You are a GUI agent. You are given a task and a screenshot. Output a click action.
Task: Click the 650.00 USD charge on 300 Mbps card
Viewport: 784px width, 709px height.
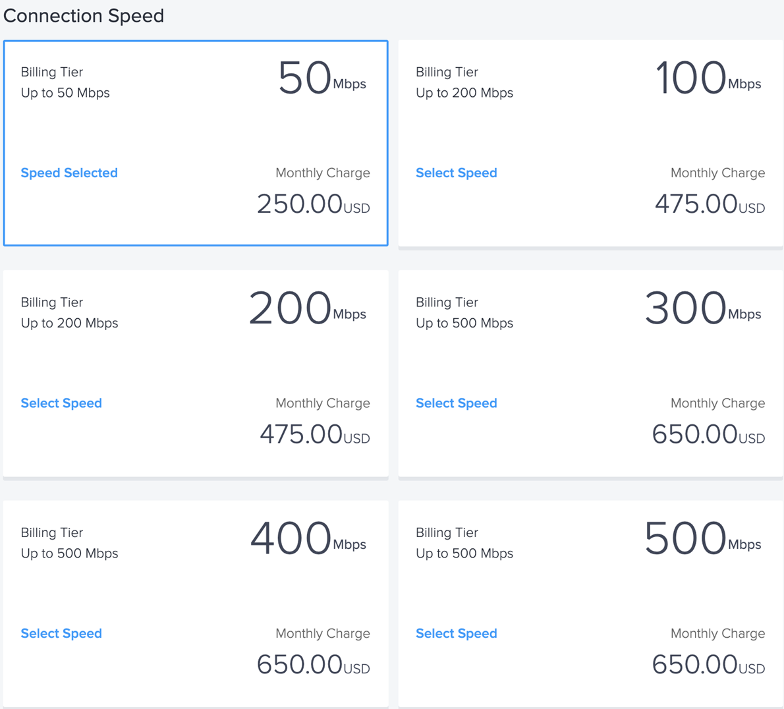pyautogui.click(x=708, y=434)
